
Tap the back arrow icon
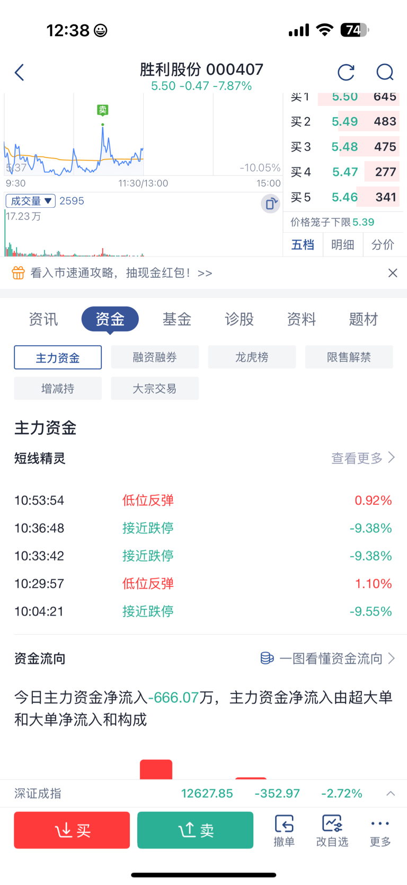[x=20, y=72]
